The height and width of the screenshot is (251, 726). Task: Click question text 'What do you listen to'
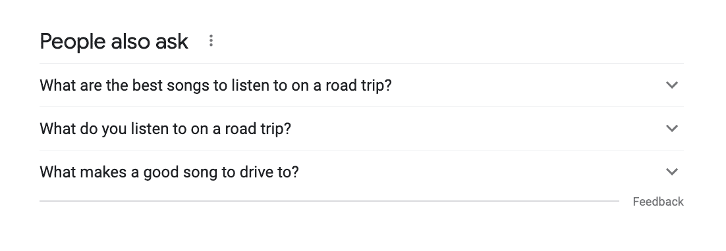[165, 129]
